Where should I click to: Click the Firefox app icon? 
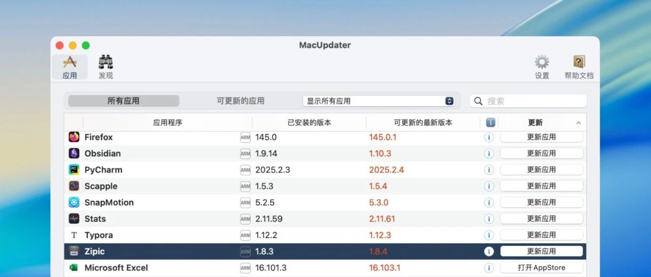74,137
